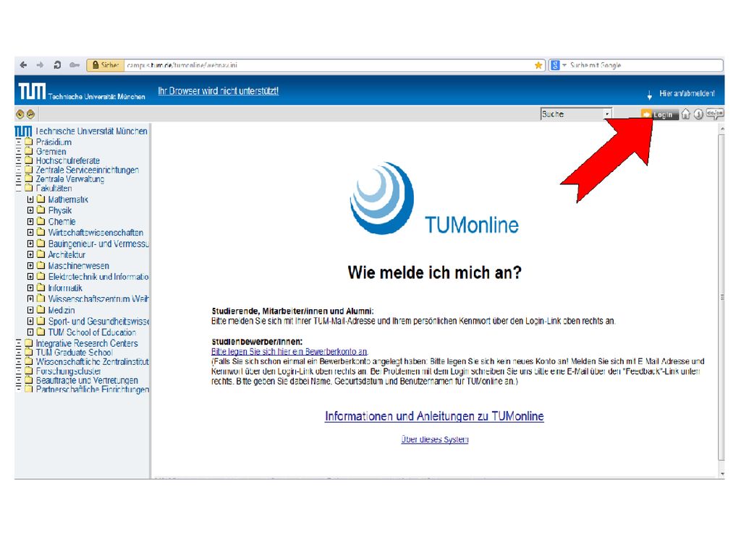This screenshot has height=555, width=741.
Task: Click the Informatik folder icon
Action: 41,288
